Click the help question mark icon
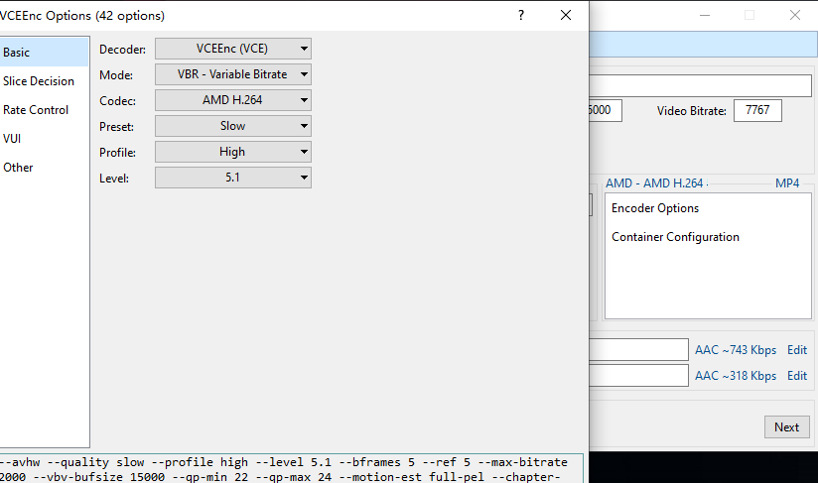Image resolution: width=818 pixels, height=483 pixels. pos(520,15)
